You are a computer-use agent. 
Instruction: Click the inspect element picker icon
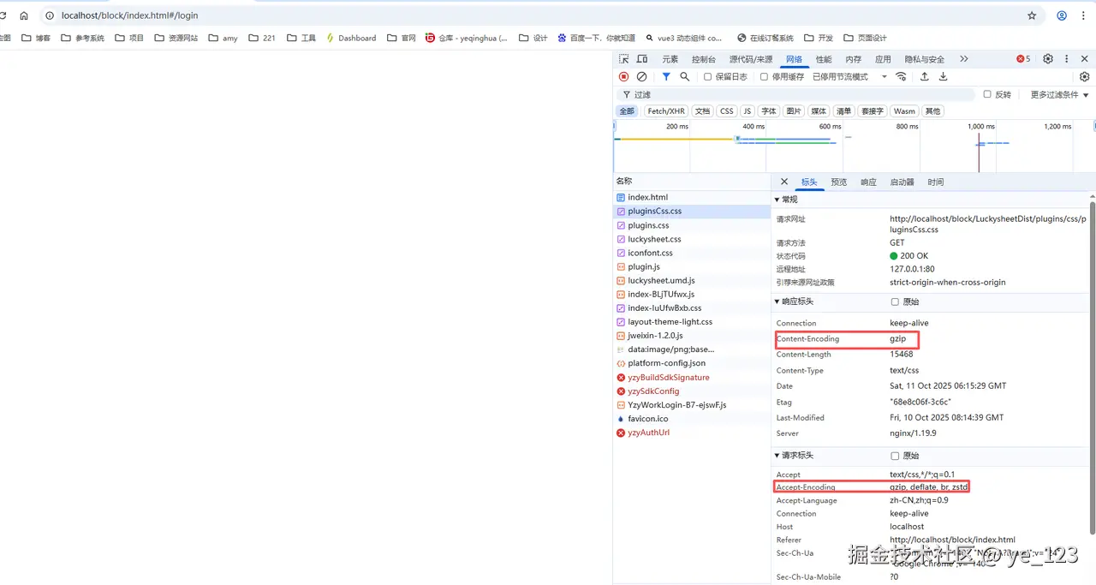point(623,59)
